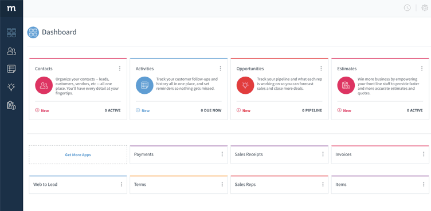
Task: Open Estimates from the sidebar clipboard icon
Action: click(x=11, y=105)
